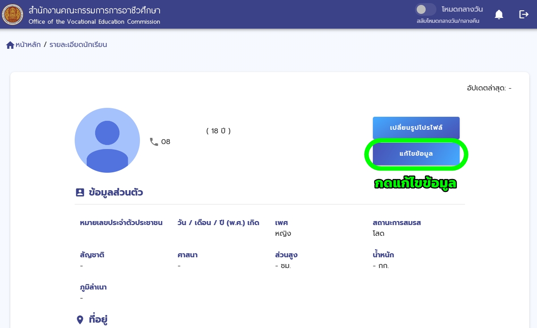The height and width of the screenshot is (328, 537).
Task: Click the เพศ value หญิง
Action: click(283, 234)
